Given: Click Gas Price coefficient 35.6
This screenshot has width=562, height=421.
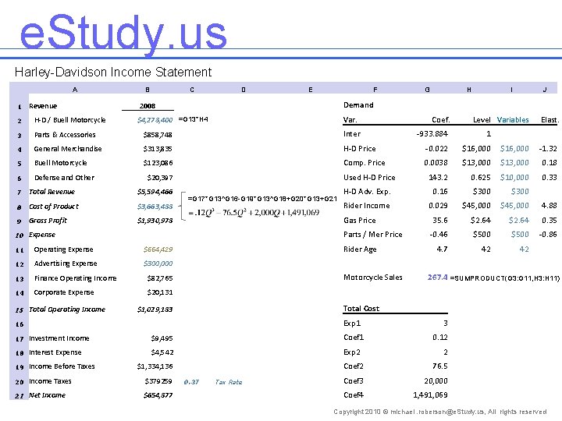Looking at the screenshot, I should coord(439,220).
